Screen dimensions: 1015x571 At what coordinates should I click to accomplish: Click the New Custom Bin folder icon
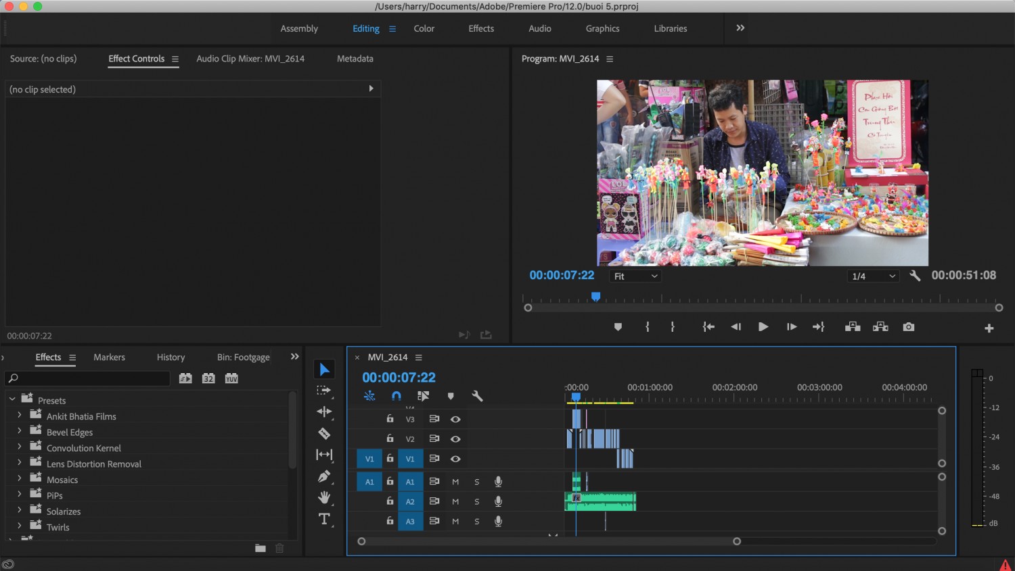click(x=261, y=548)
